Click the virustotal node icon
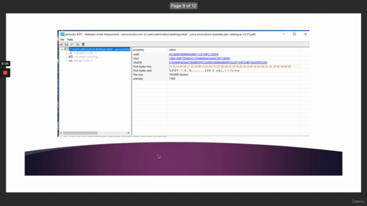Viewport: 367px width, 206px height. click(71, 57)
